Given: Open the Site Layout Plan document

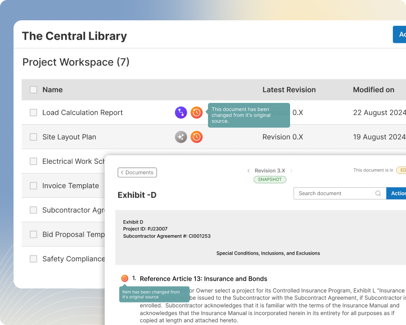Looking at the screenshot, I should click(69, 137).
